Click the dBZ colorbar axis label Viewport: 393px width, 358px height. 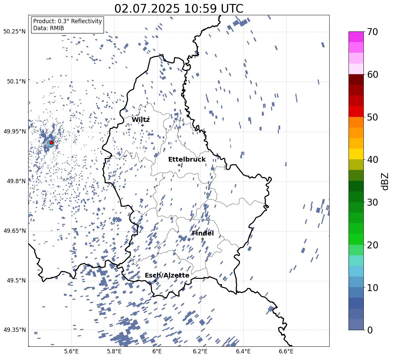[385, 181]
